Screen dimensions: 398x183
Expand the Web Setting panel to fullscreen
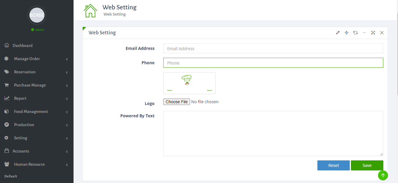373,33
